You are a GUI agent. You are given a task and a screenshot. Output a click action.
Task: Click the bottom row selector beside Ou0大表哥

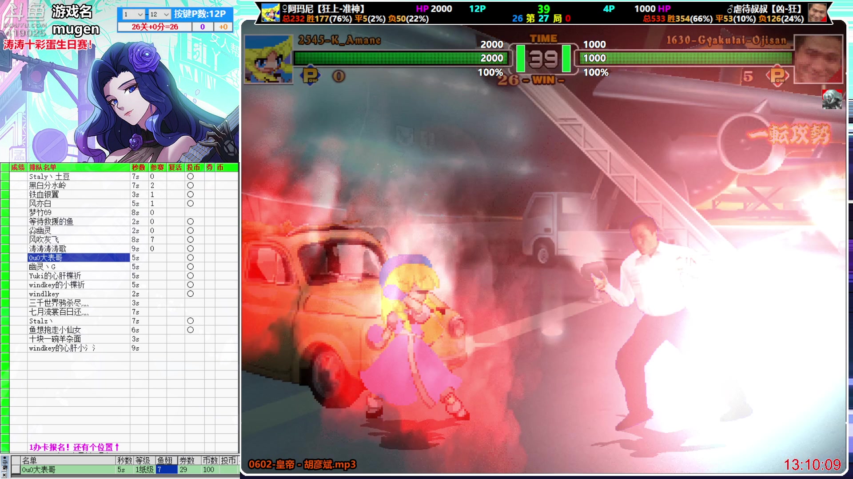coord(16,469)
